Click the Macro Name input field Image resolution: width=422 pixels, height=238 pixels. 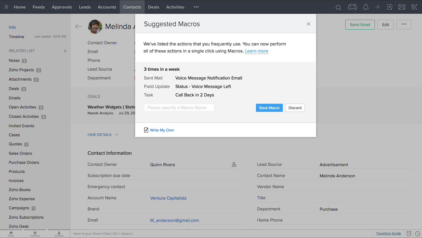point(179,108)
